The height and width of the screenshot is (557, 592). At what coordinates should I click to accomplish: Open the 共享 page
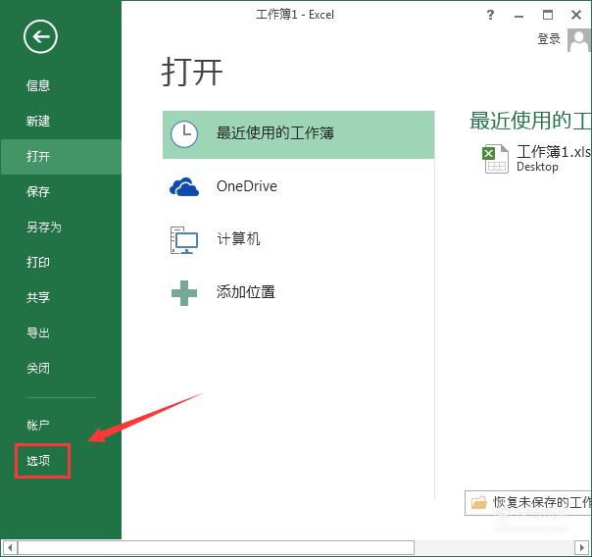click(38, 297)
